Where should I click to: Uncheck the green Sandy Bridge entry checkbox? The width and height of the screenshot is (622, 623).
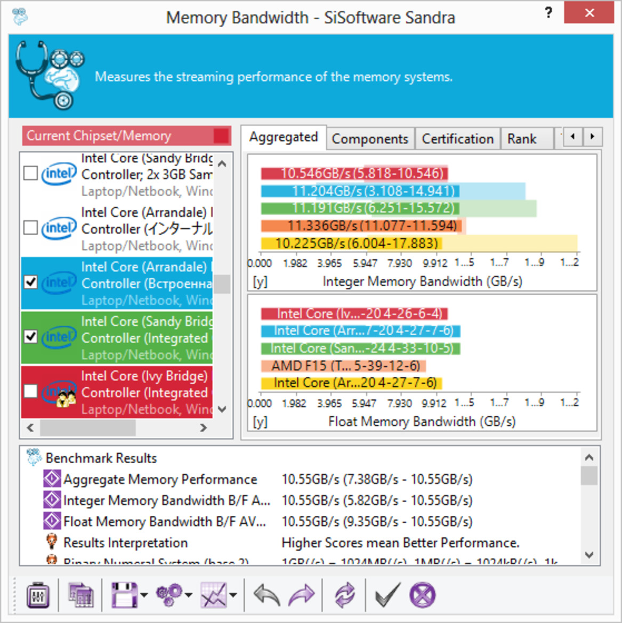pos(30,336)
